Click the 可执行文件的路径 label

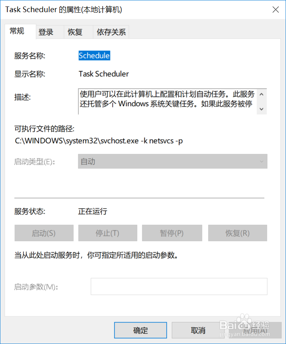44,129
